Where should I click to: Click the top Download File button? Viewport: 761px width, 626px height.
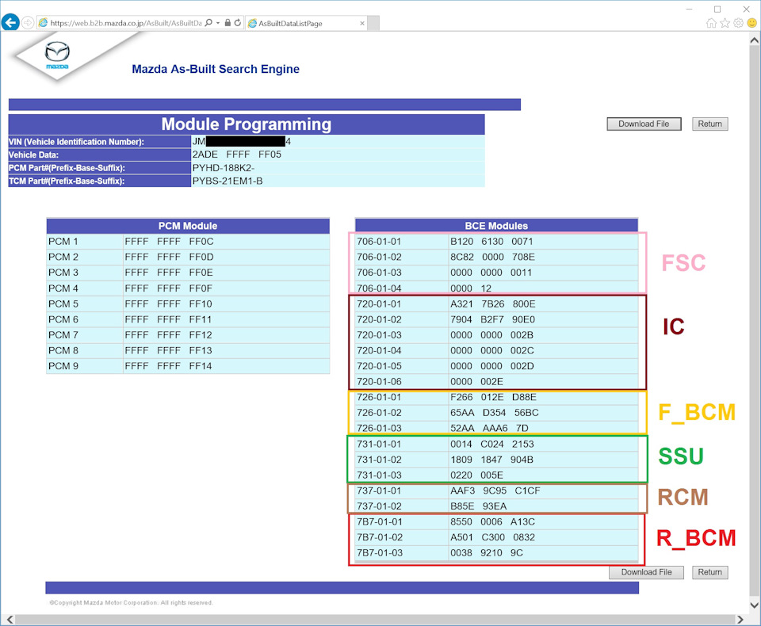coord(644,124)
